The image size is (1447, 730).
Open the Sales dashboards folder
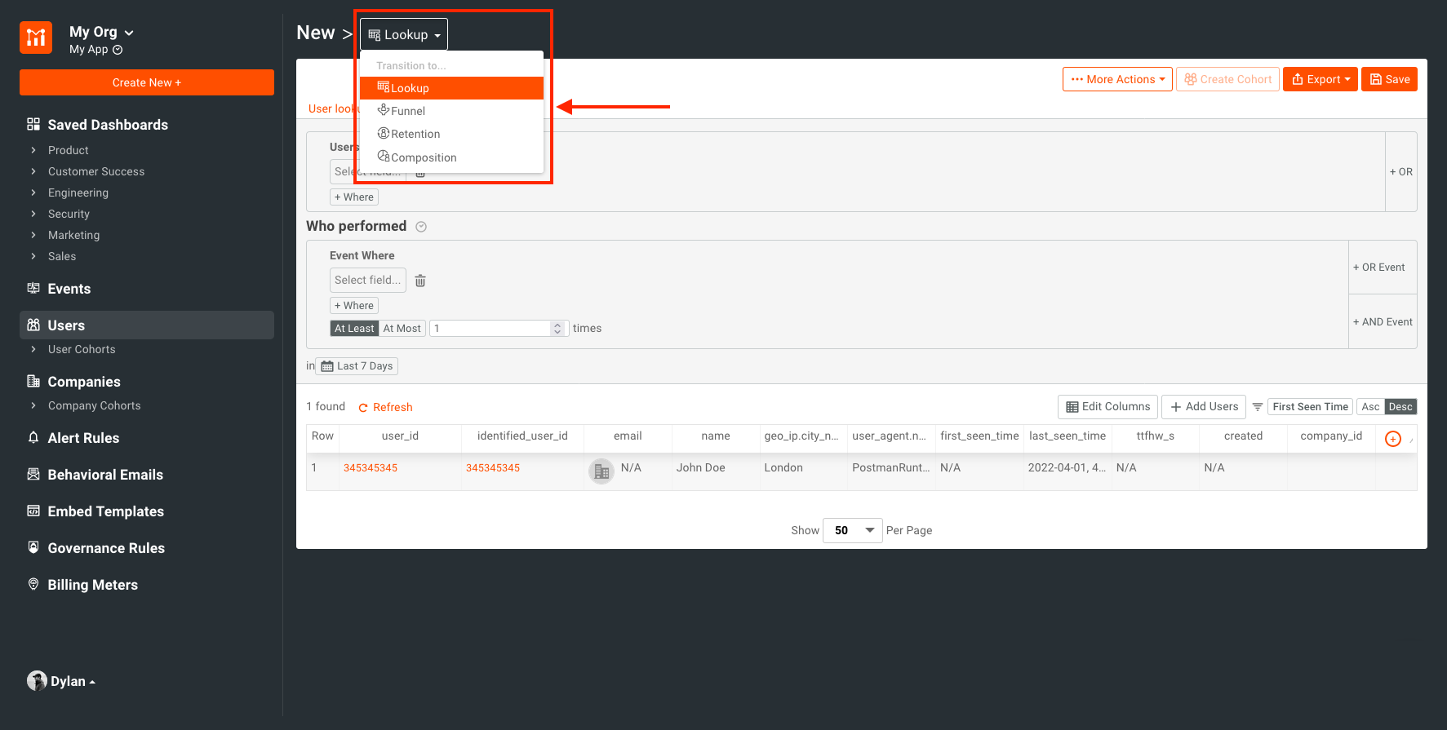(x=62, y=256)
